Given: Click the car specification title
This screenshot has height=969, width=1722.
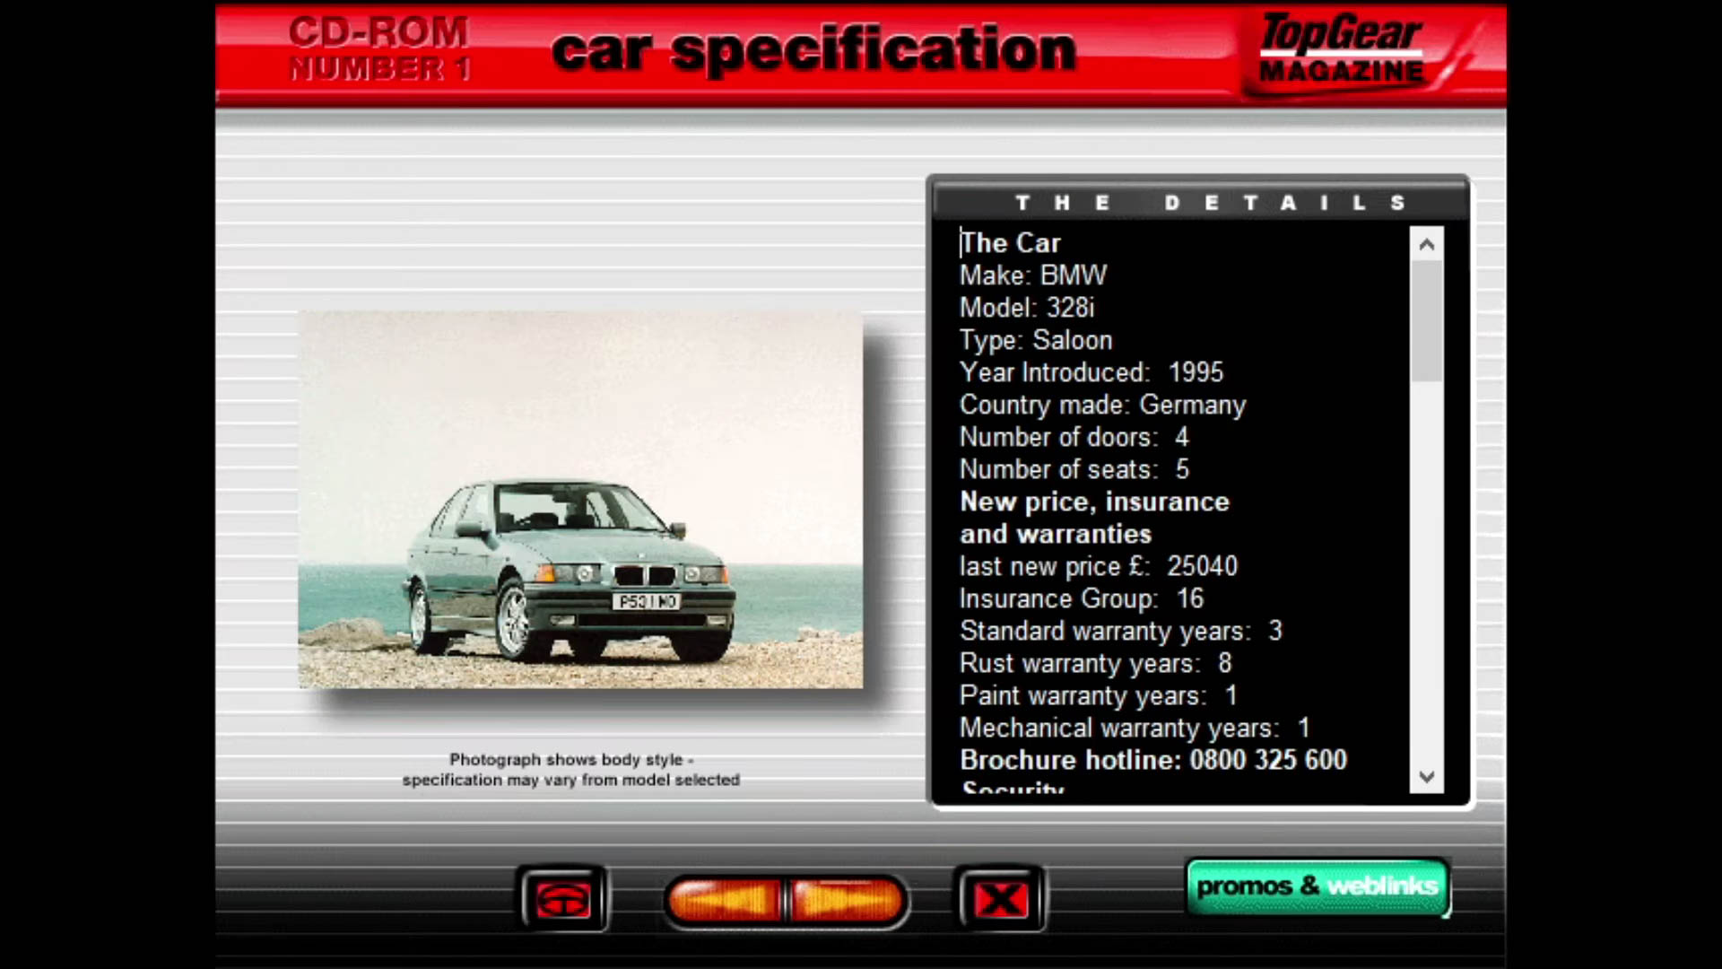Looking at the screenshot, I should [x=813, y=49].
